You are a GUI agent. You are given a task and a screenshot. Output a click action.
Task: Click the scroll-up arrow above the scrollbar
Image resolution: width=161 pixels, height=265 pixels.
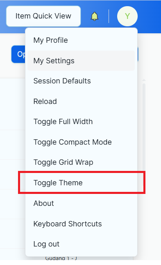point(144,80)
